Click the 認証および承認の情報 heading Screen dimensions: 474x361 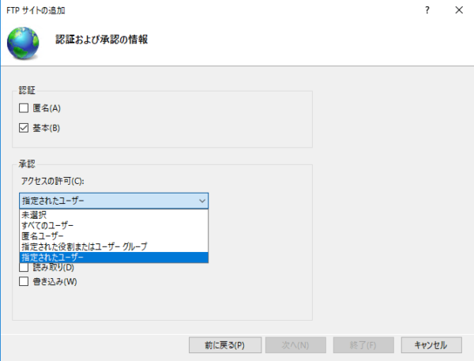(102, 39)
